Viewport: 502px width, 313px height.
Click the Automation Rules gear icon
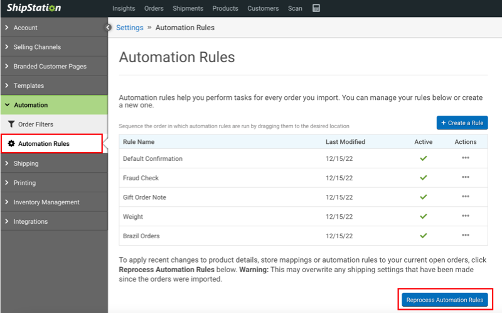11,143
